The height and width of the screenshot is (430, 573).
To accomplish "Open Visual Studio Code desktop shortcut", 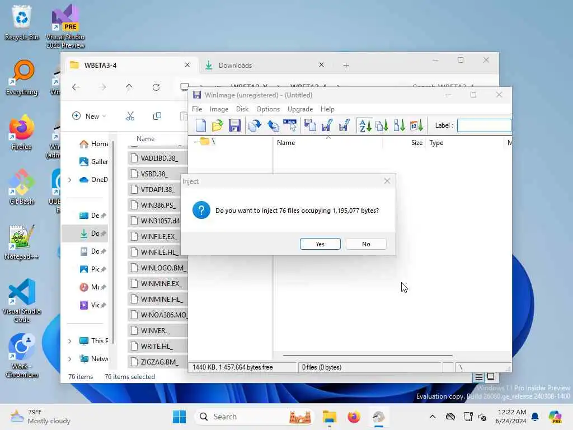I will click(x=22, y=301).
